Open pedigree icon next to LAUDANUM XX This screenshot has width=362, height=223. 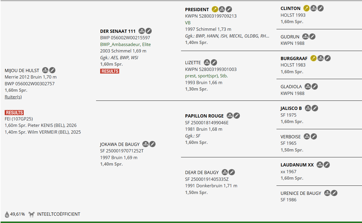pyautogui.click(x=320, y=165)
